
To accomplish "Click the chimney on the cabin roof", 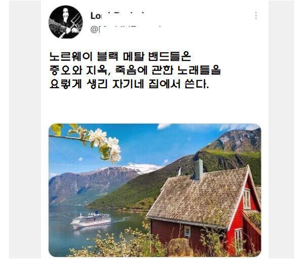I will [199, 169].
